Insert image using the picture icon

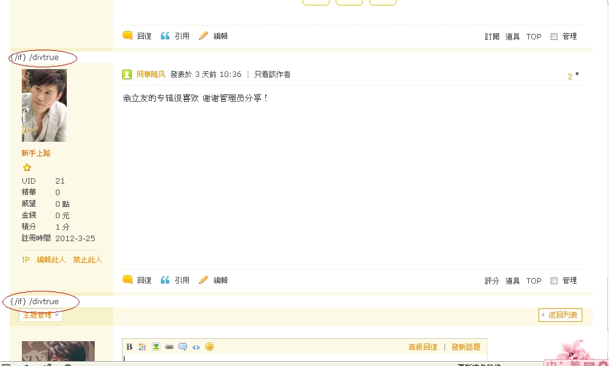[156, 347]
